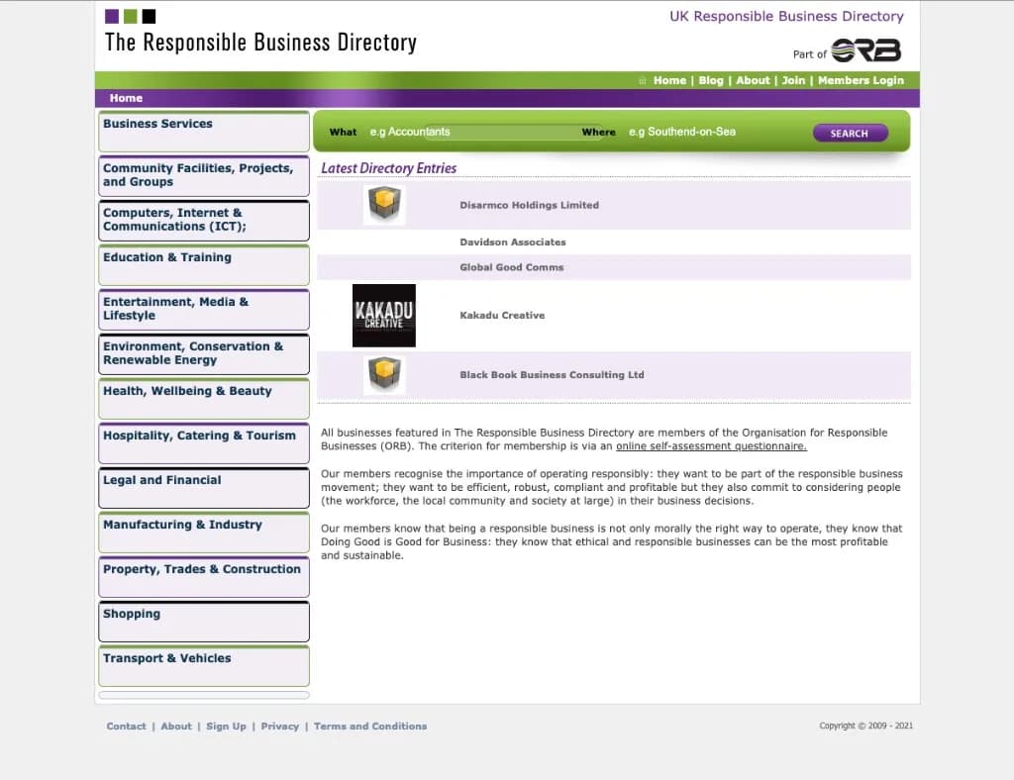This screenshot has height=780, width=1014.
Task: Open the About page from top nav
Action: (x=753, y=81)
